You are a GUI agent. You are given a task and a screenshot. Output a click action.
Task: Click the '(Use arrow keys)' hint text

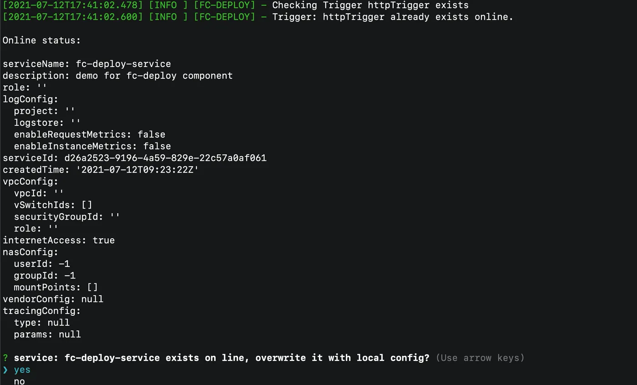click(480, 358)
